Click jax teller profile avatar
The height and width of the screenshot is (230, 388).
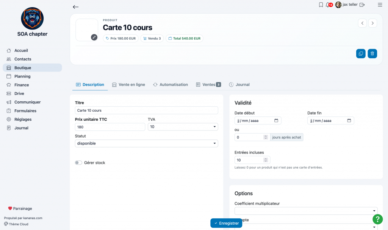[x=338, y=5]
